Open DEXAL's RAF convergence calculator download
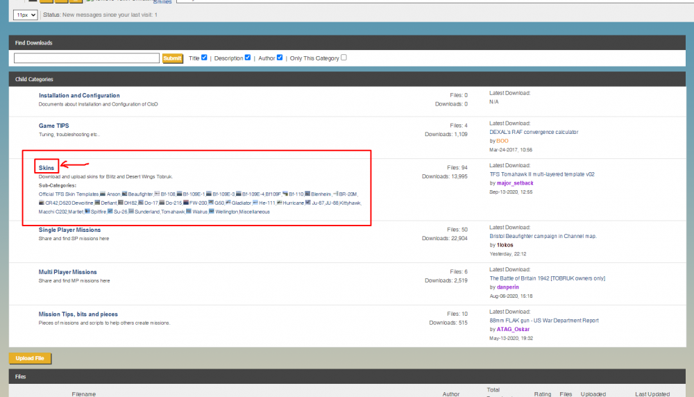 pyautogui.click(x=534, y=132)
